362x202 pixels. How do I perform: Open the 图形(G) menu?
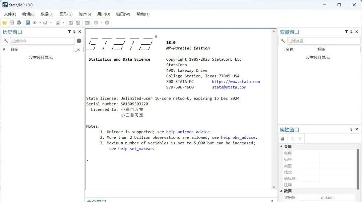pyautogui.click(x=66, y=14)
